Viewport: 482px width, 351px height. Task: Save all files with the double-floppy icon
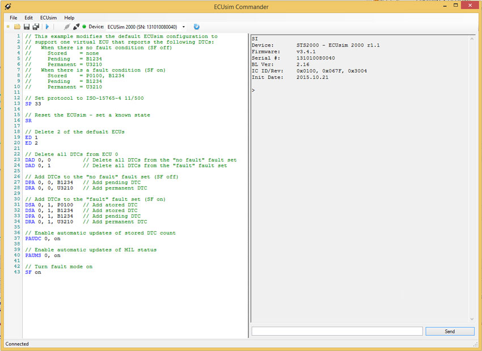pyautogui.click(x=36, y=27)
